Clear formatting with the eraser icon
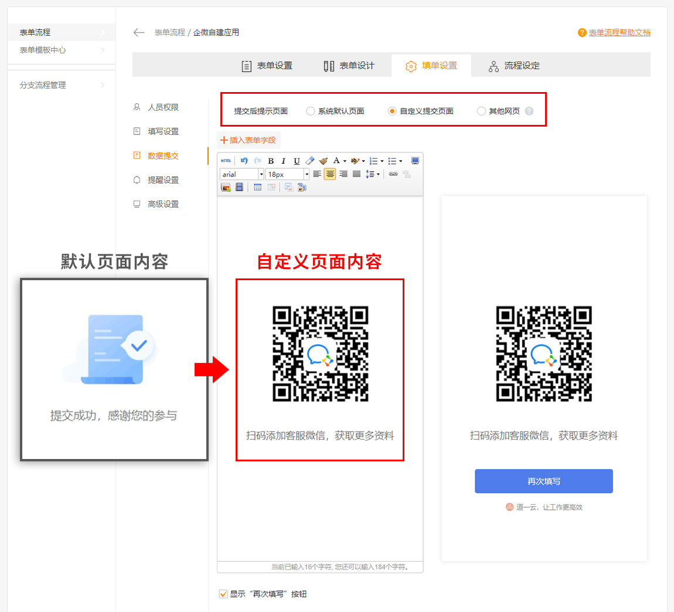This screenshot has height=612, width=674. (310, 161)
